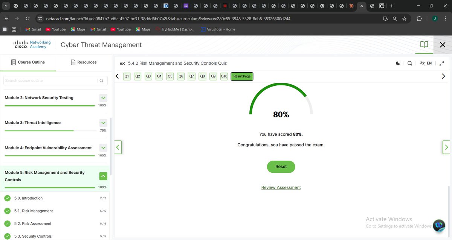Open the course book icon
This screenshot has height=240, width=452.
point(424,45)
